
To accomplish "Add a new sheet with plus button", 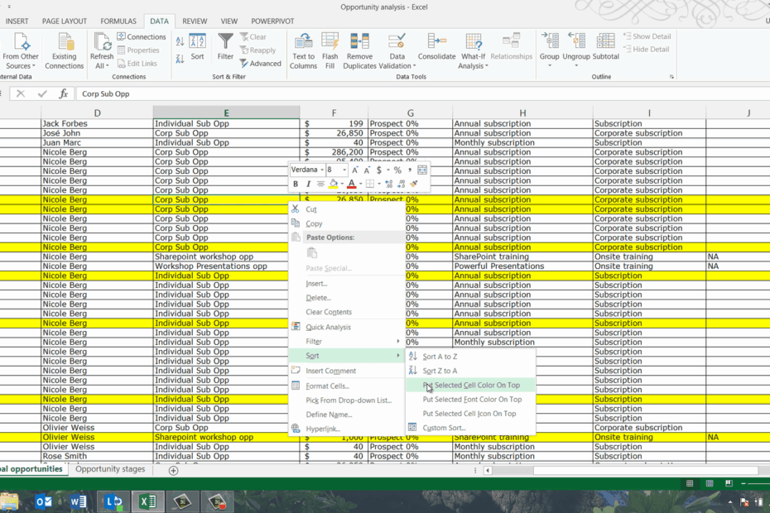I will coord(173,470).
